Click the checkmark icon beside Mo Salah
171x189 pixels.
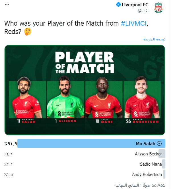pyautogui.click(x=159, y=143)
